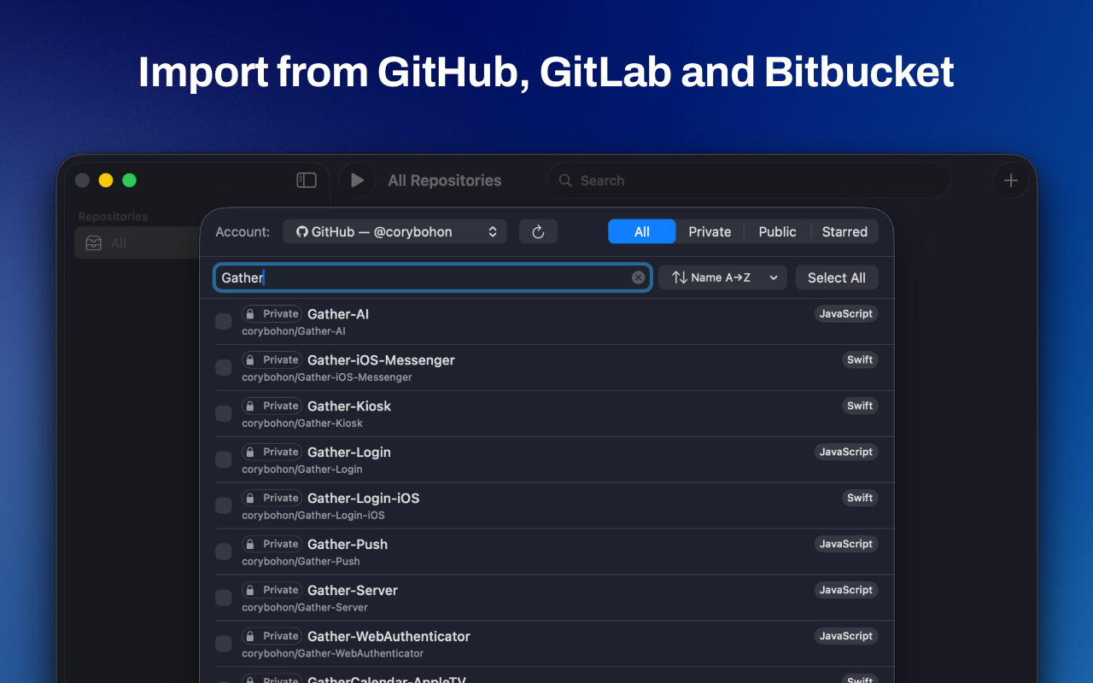Viewport: 1093px width, 683px height.
Task: Click the Gather-WebAuthenticator repository name
Action: (x=389, y=637)
